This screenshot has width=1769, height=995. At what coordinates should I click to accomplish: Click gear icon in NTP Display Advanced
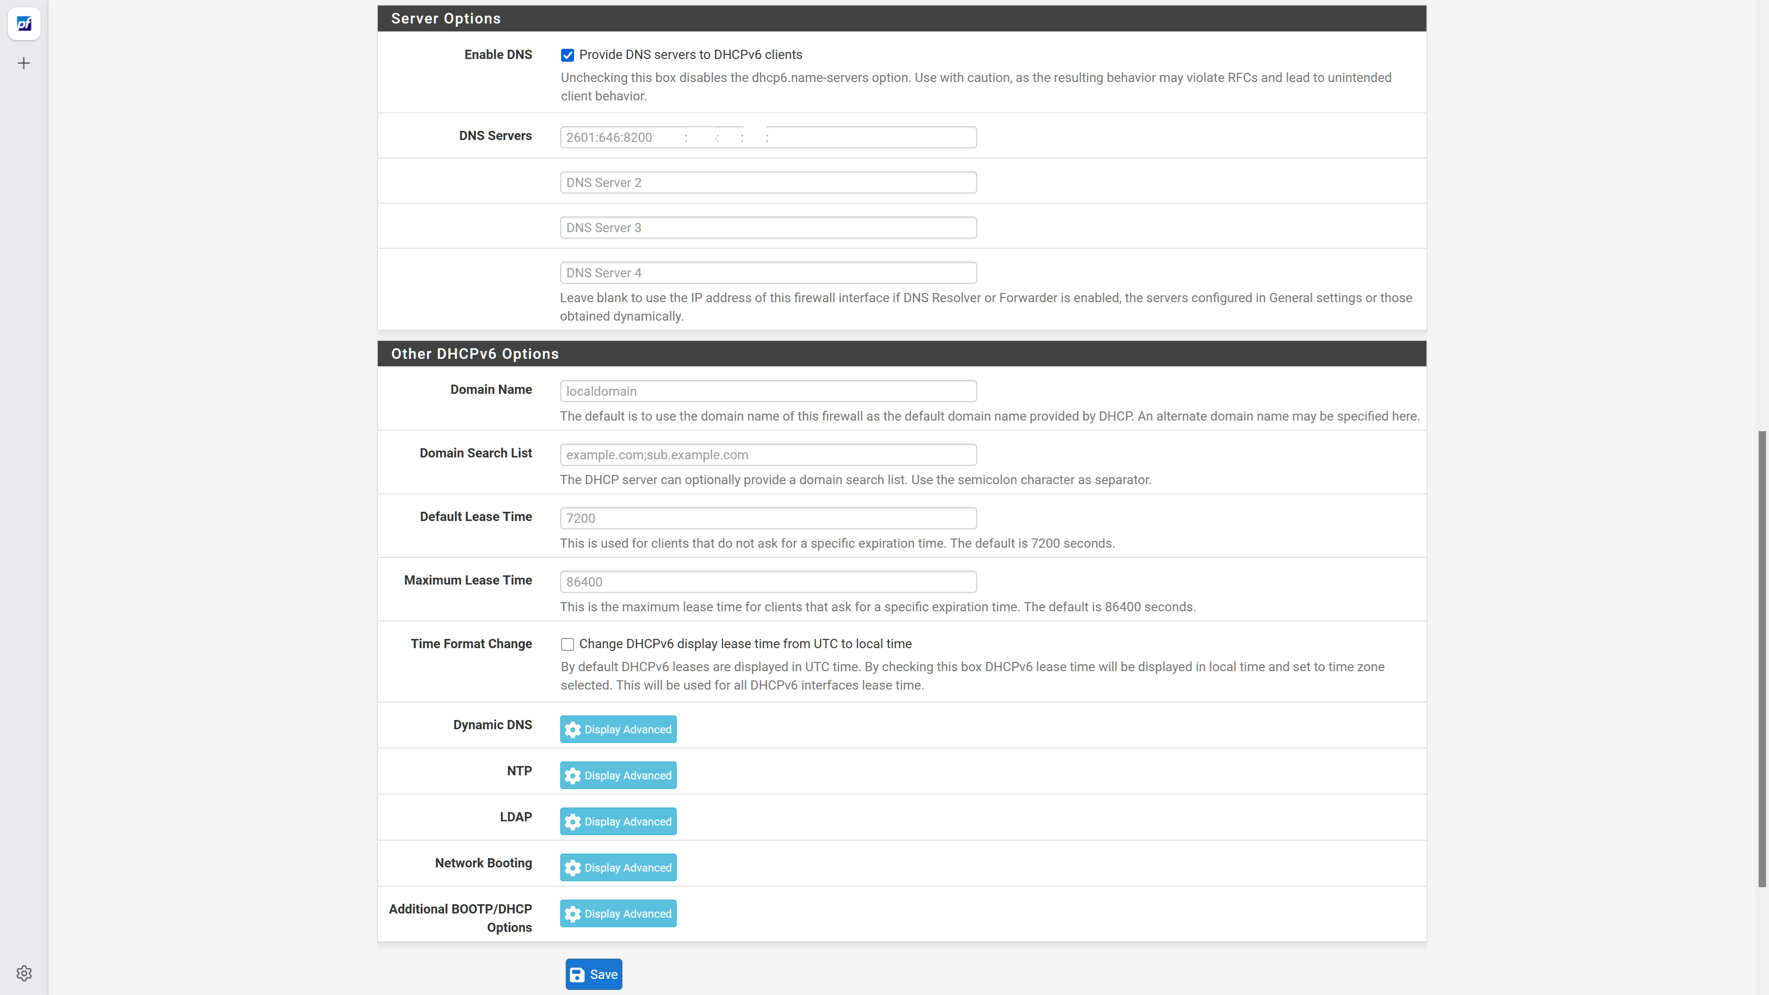(573, 775)
